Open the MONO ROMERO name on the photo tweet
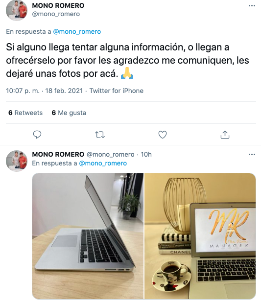Image resolution: width=261 pixels, height=303 pixels. (58, 154)
